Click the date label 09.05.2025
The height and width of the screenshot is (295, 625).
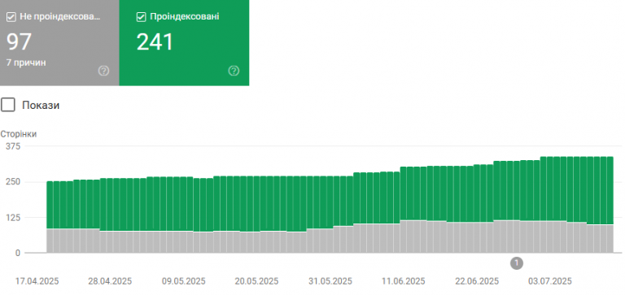[183, 281]
